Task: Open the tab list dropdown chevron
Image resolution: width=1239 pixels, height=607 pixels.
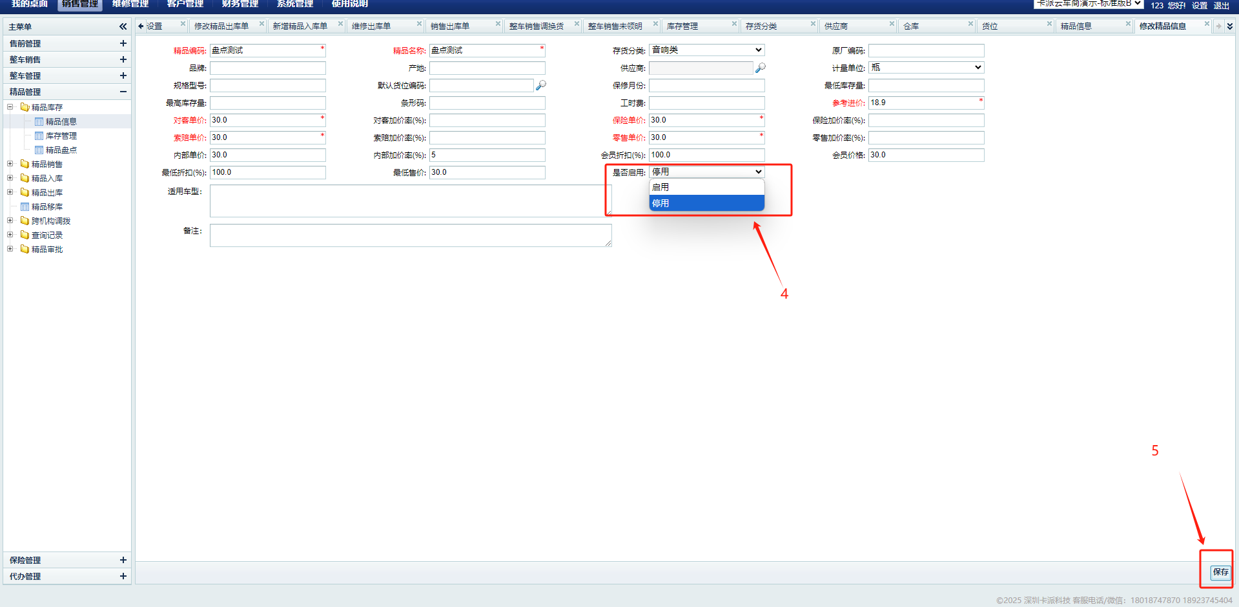Action: [1229, 26]
